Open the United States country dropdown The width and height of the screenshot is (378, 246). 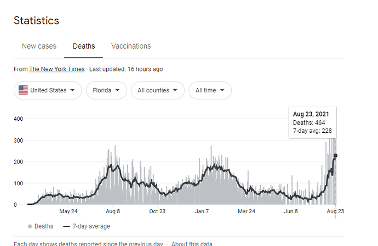coord(48,90)
